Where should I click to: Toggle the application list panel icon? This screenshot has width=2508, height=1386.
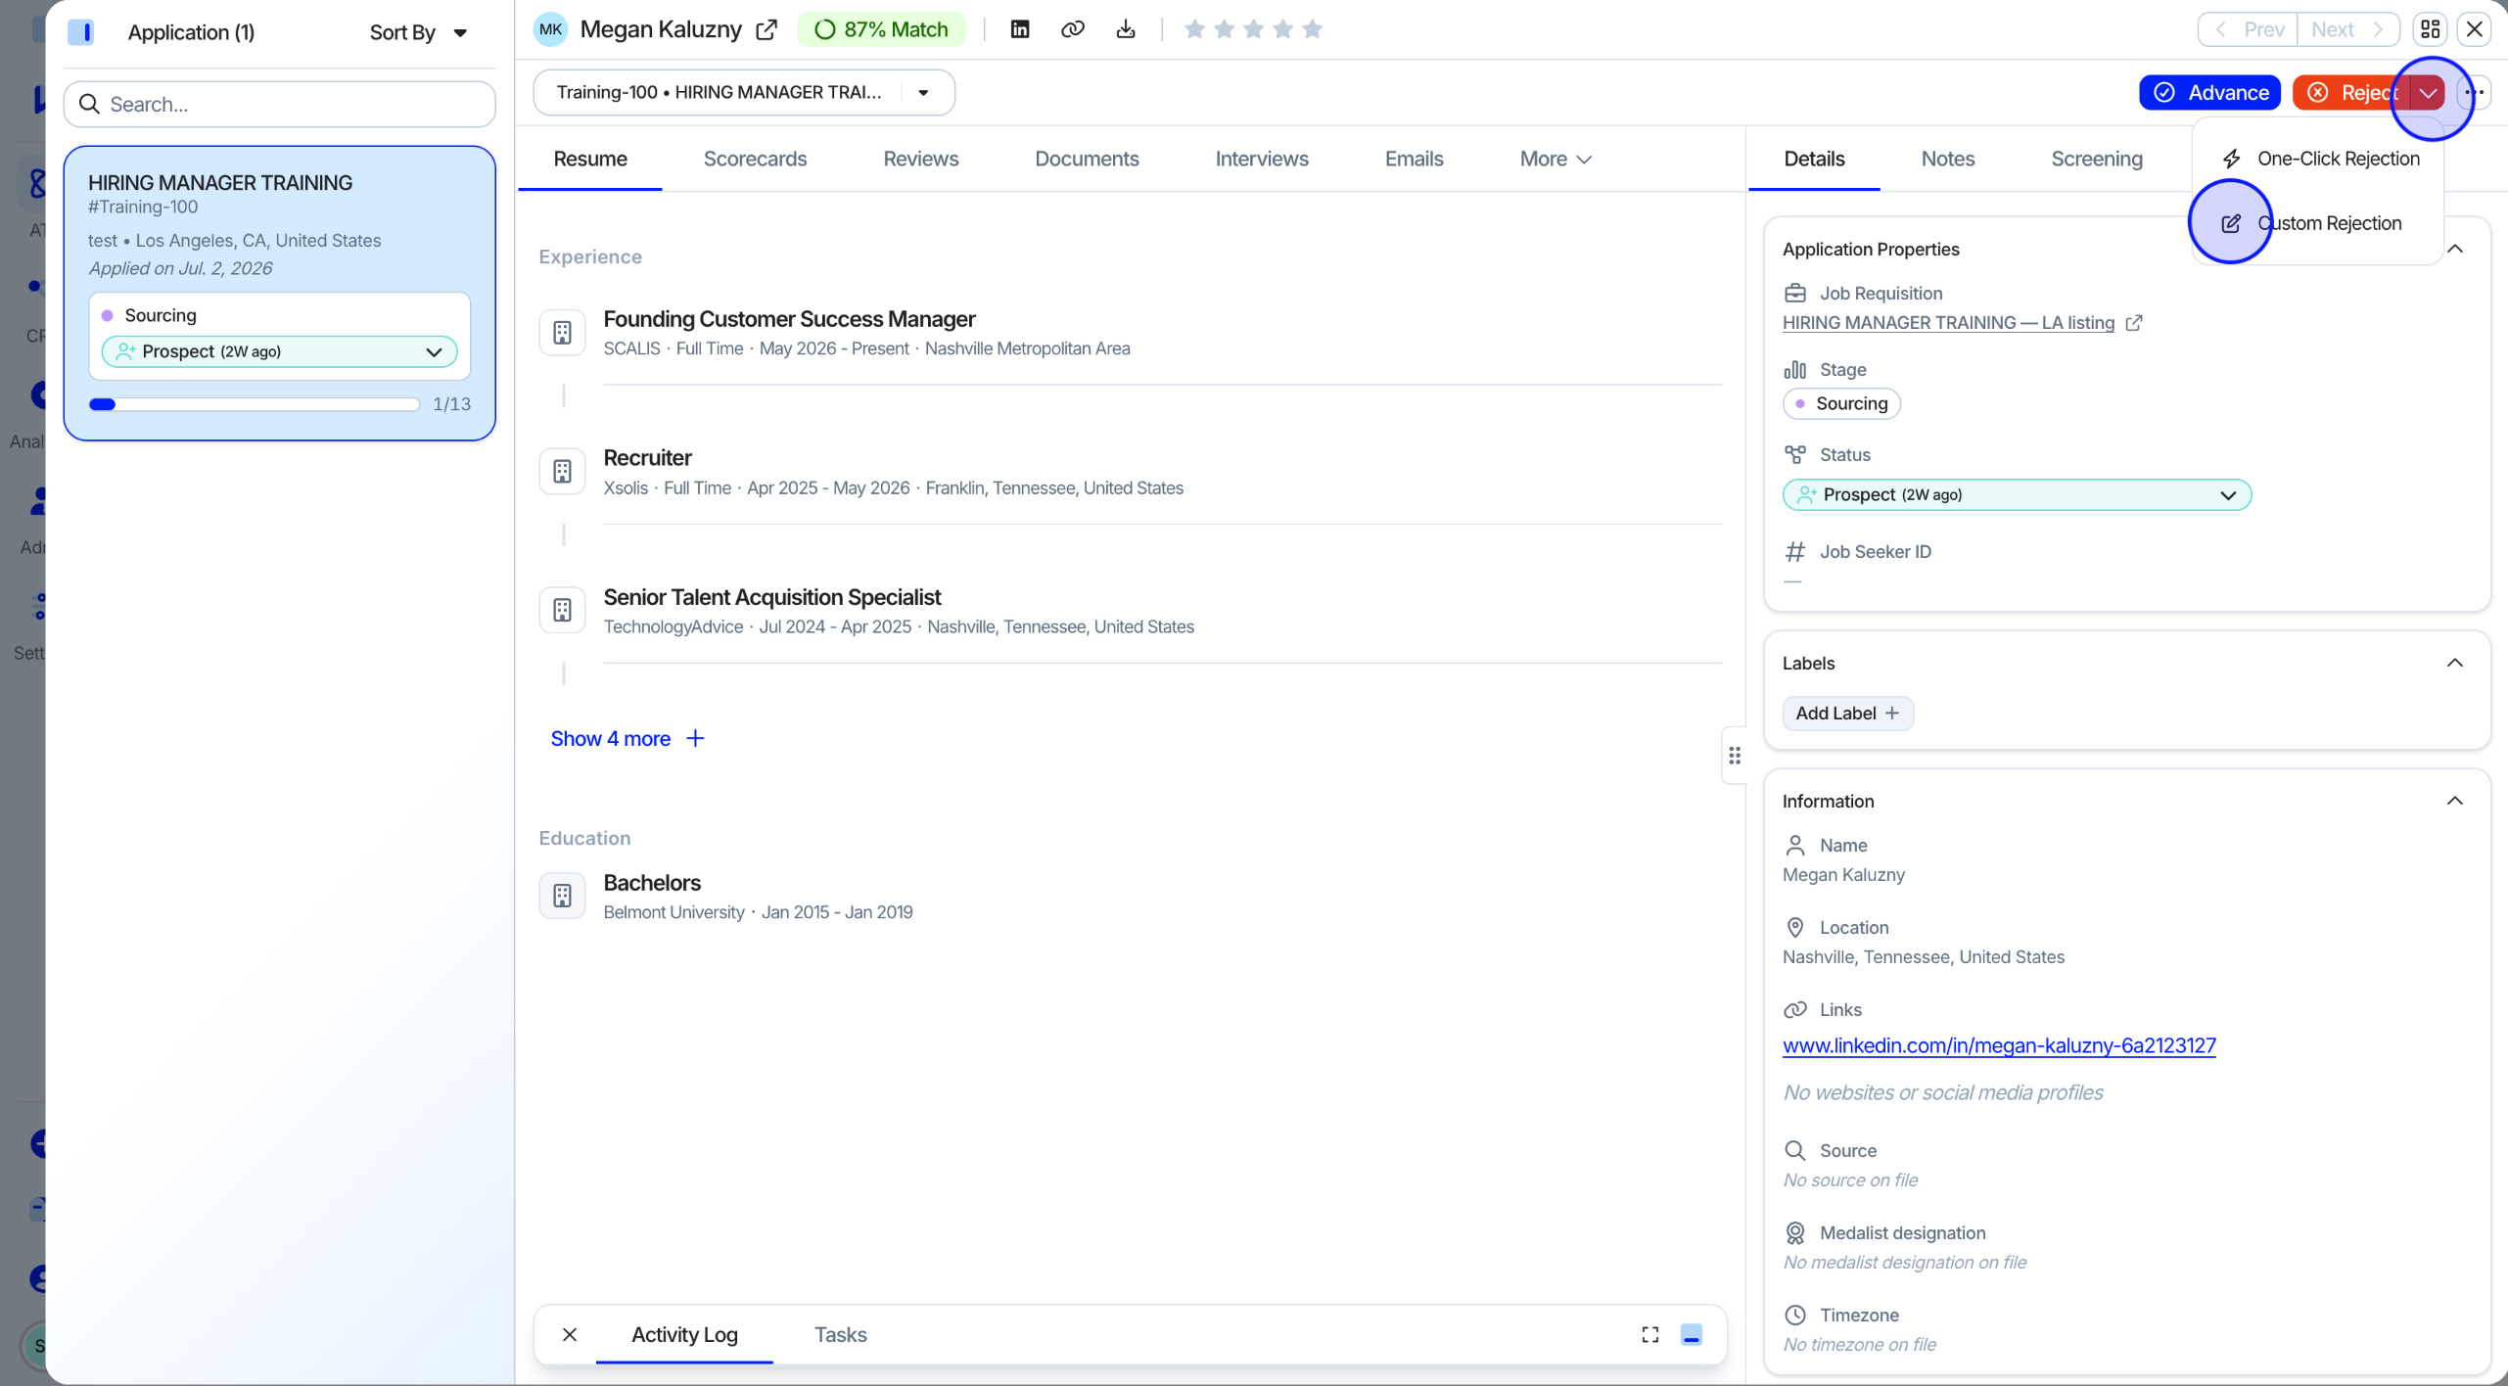(x=81, y=32)
